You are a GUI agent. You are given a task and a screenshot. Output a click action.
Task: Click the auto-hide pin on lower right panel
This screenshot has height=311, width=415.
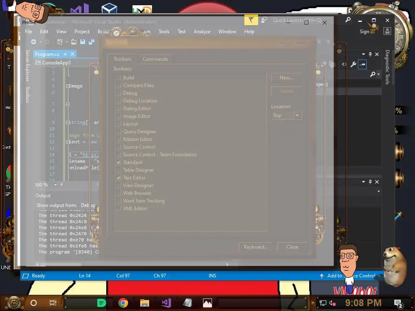pos(370,182)
